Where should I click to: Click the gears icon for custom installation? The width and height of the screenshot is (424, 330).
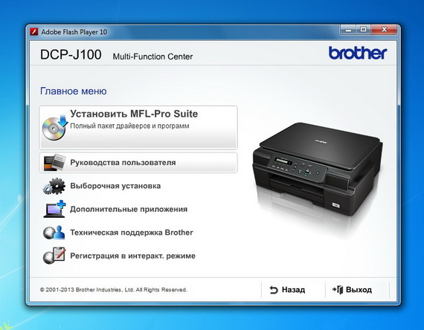54,186
